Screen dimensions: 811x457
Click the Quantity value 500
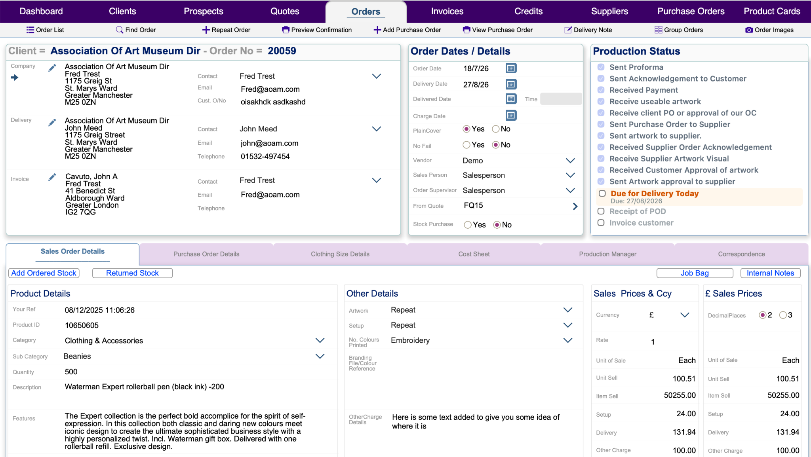click(71, 372)
